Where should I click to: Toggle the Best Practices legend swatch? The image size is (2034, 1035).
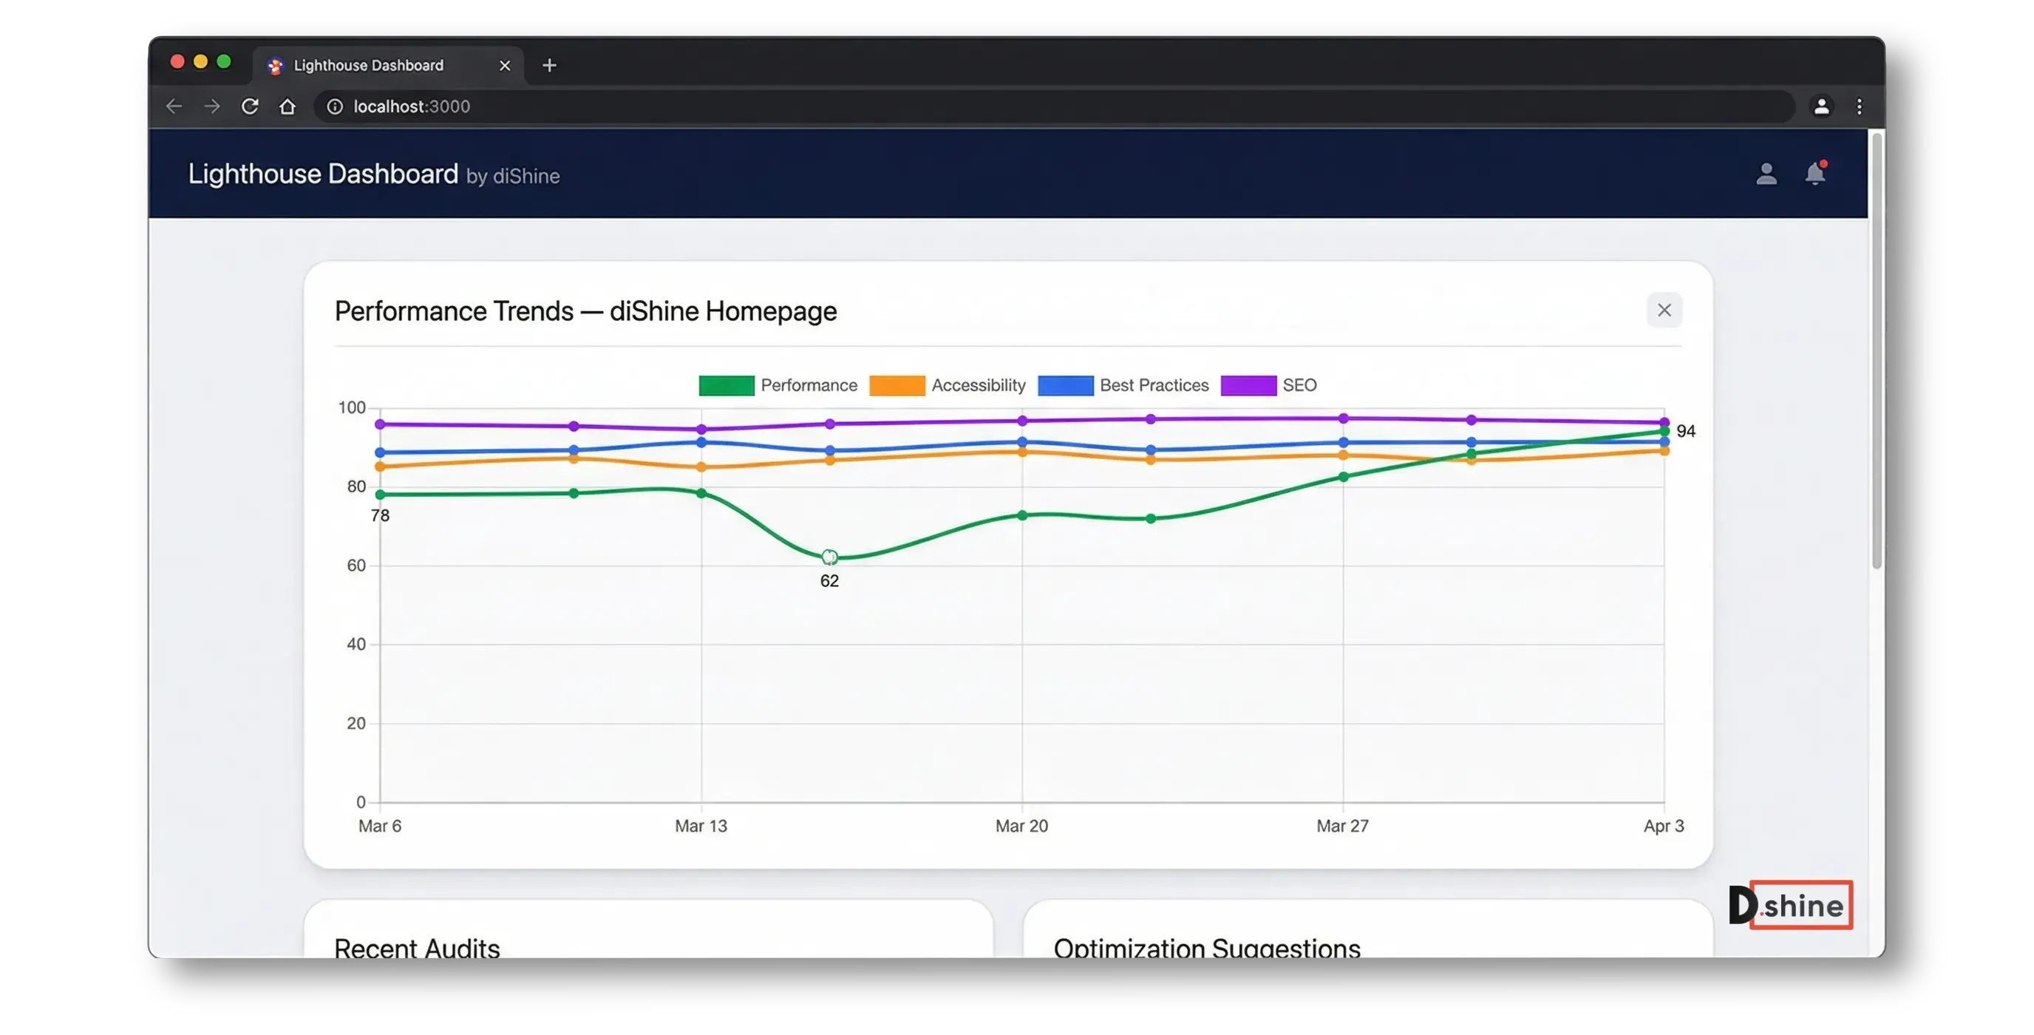(1065, 386)
